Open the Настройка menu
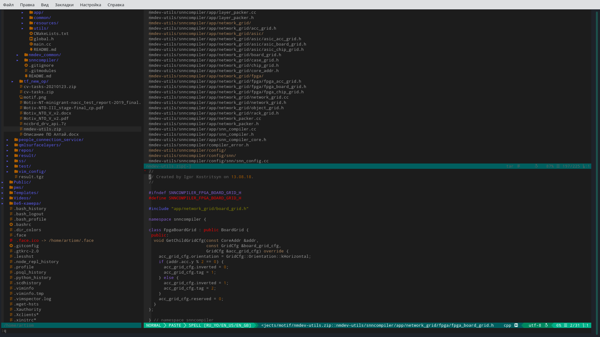 (x=90, y=5)
